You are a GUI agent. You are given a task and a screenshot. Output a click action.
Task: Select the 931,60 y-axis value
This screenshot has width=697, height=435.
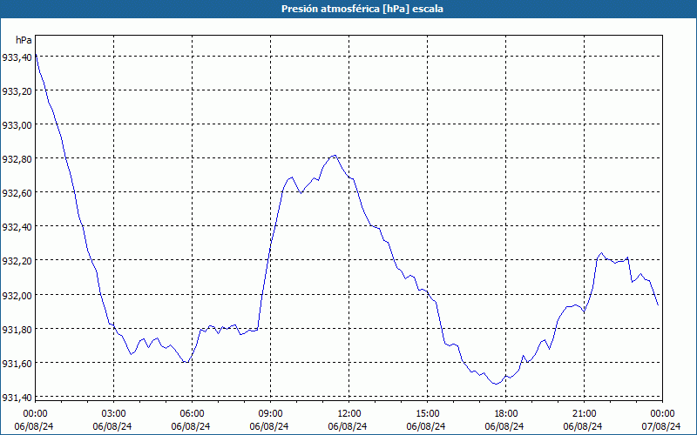pyautogui.click(x=17, y=364)
